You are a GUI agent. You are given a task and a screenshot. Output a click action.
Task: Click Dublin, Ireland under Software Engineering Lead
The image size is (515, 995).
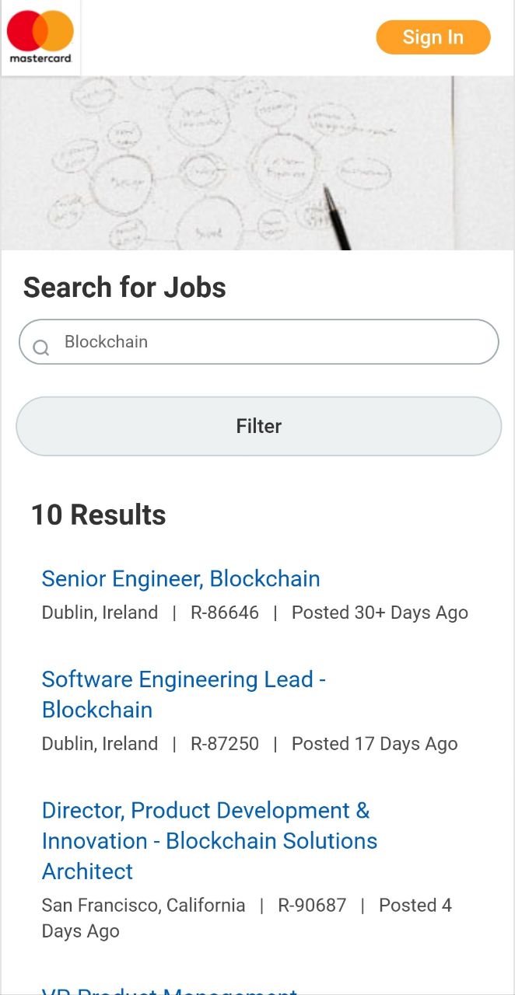tap(100, 744)
